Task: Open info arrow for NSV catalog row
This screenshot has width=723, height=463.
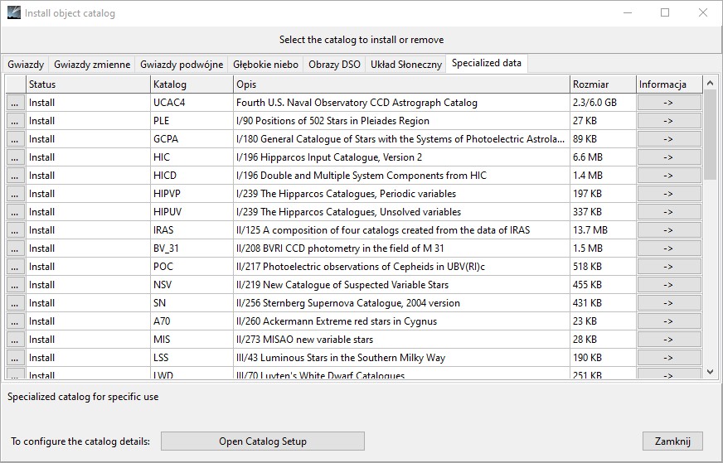Action: coord(669,285)
